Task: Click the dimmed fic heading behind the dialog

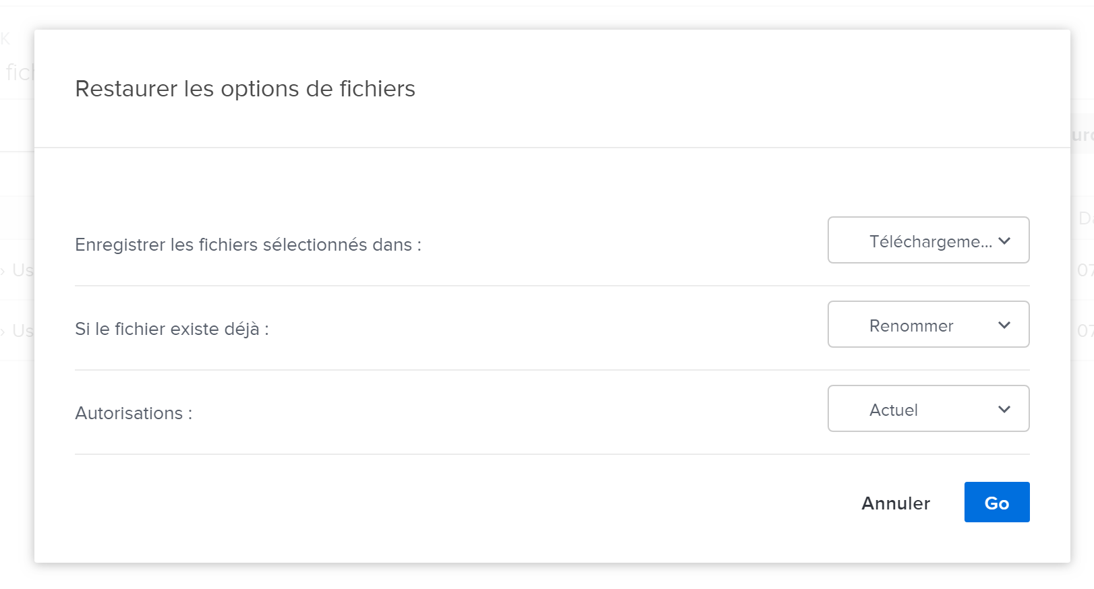Action: coord(19,72)
